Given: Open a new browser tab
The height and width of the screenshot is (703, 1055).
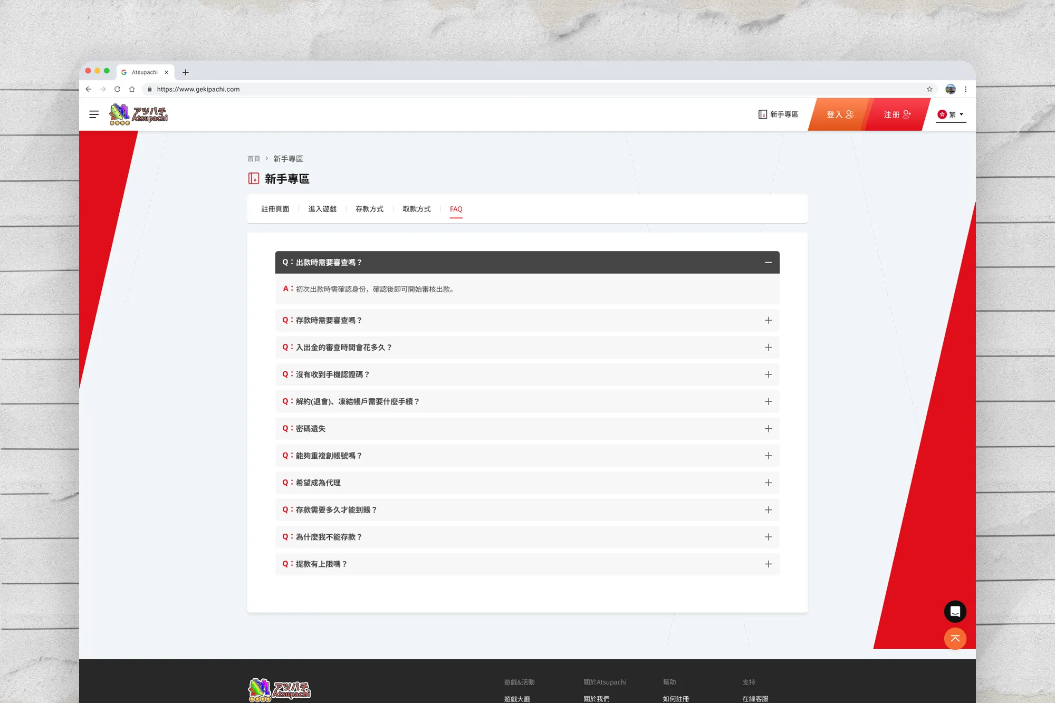Looking at the screenshot, I should point(185,72).
